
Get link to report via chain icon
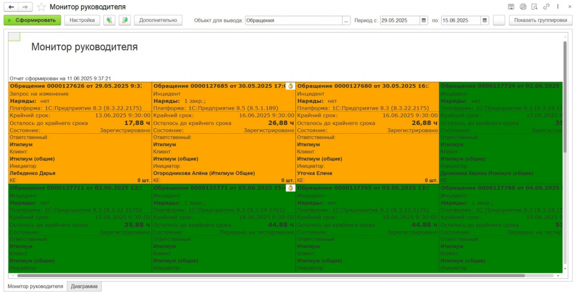coord(546,6)
